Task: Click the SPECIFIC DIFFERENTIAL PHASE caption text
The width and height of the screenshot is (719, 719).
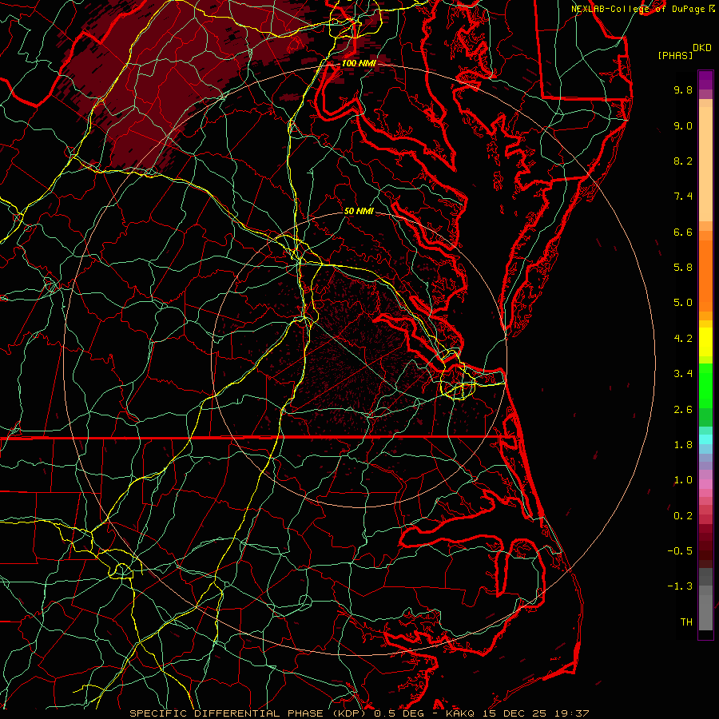Action: pos(228,713)
